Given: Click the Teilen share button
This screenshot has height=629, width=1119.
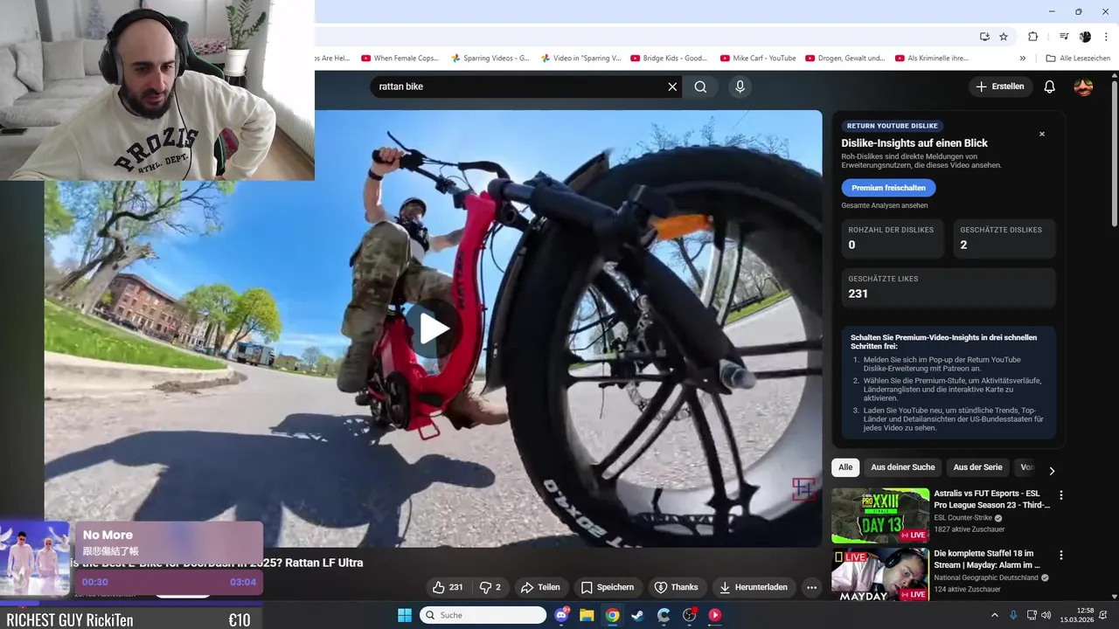Looking at the screenshot, I should [540, 587].
